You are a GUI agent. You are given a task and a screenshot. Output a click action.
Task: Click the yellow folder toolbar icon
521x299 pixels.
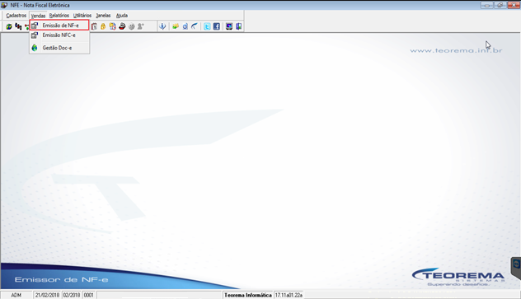tap(176, 26)
